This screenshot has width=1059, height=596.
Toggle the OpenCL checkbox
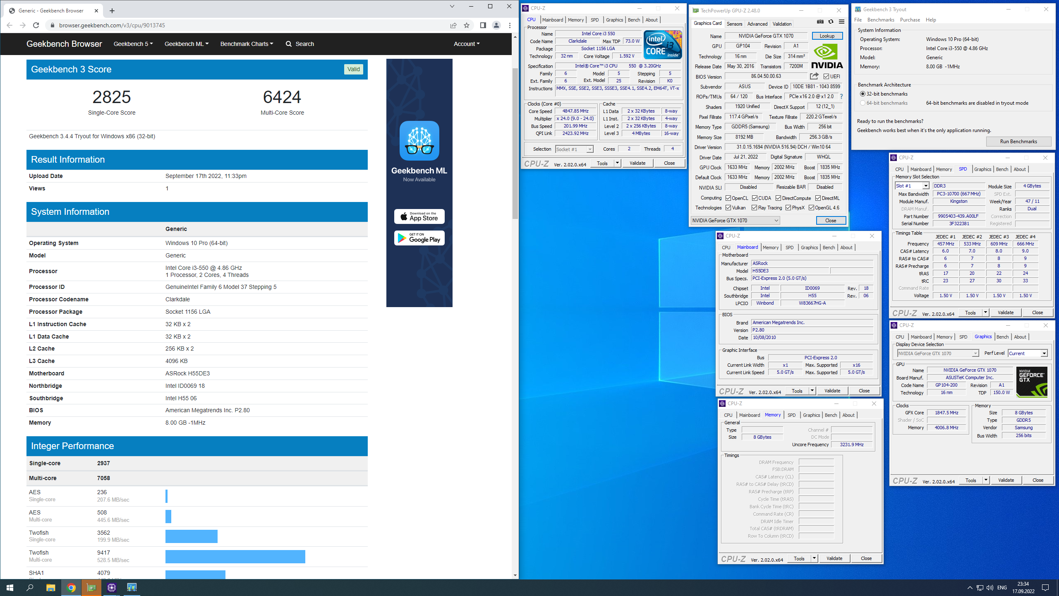pyautogui.click(x=728, y=198)
